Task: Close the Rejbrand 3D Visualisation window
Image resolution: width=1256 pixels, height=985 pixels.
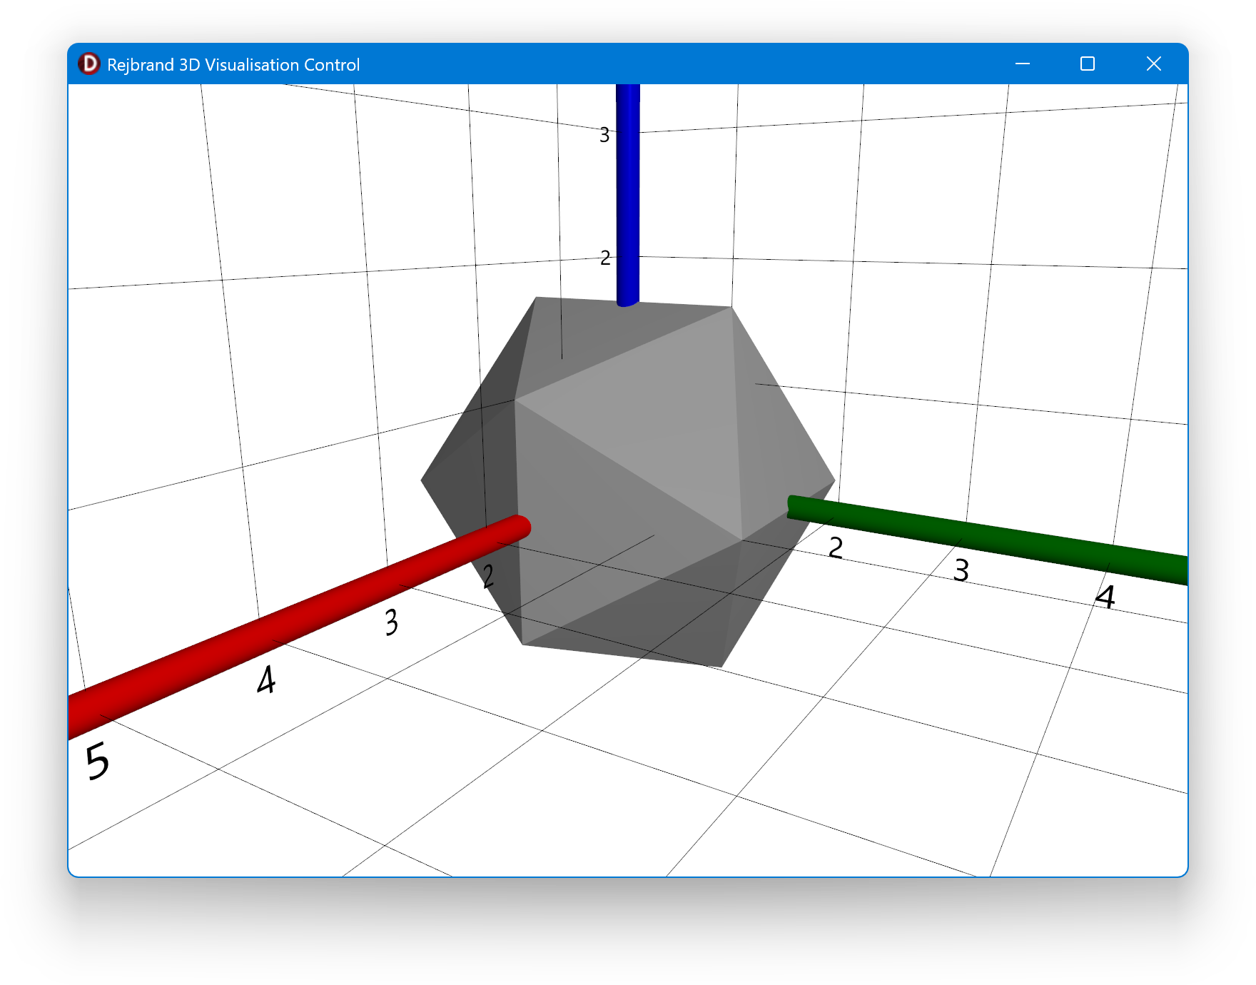Action: (x=1153, y=64)
